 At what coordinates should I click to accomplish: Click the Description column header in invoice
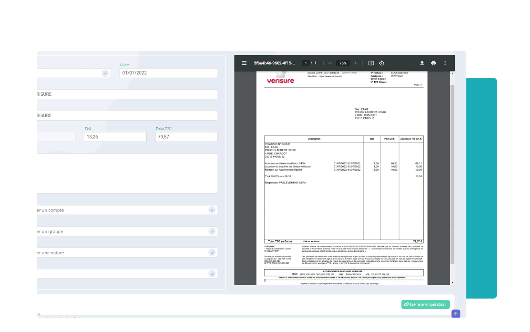(x=314, y=138)
